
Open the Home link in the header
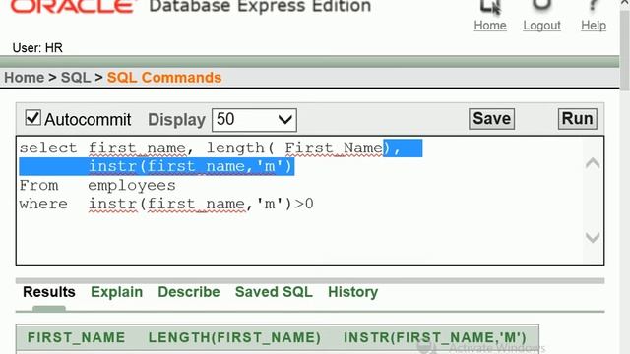coord(490,26)
